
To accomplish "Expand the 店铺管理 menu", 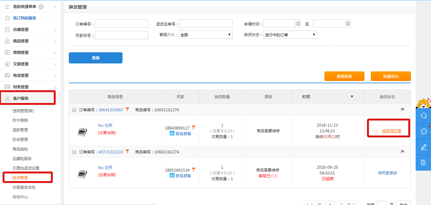I will 30,30.
